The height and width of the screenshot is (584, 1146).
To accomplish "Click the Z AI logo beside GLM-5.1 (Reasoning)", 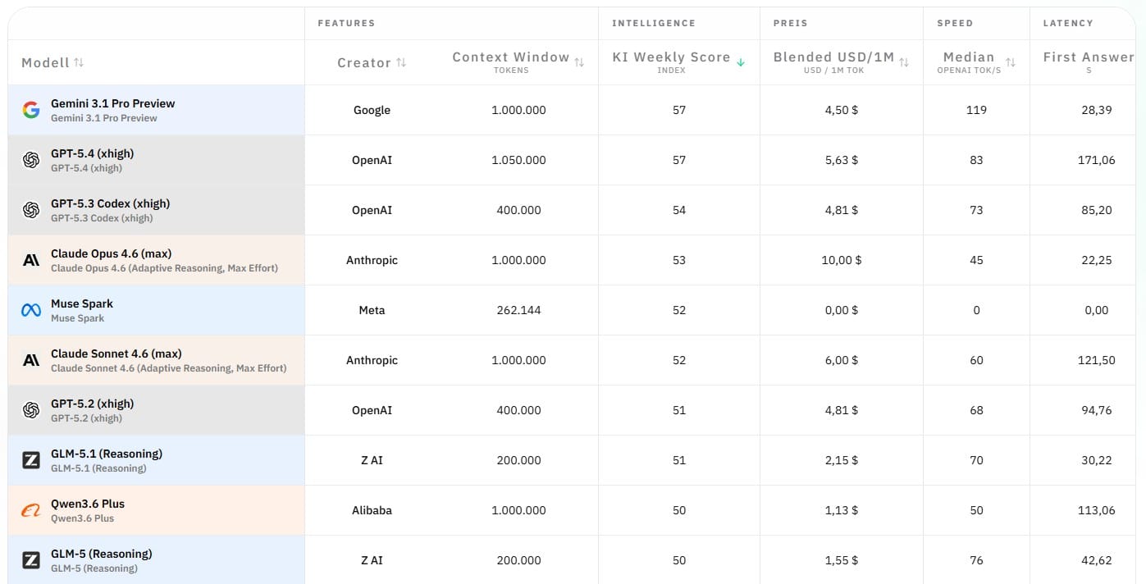I will pyautogui.click(x=31, y=460).
